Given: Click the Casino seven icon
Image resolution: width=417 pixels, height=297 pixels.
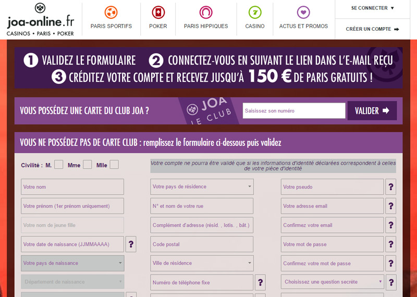Looking at the screenshot, I should 255,12.
